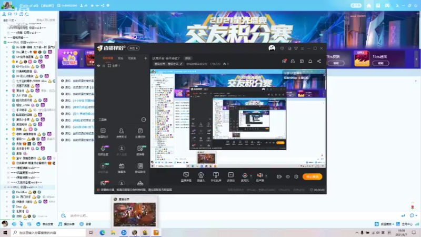
Task: Toggle visibility eye of fullscreen 1 source
Action: point(98,65)
